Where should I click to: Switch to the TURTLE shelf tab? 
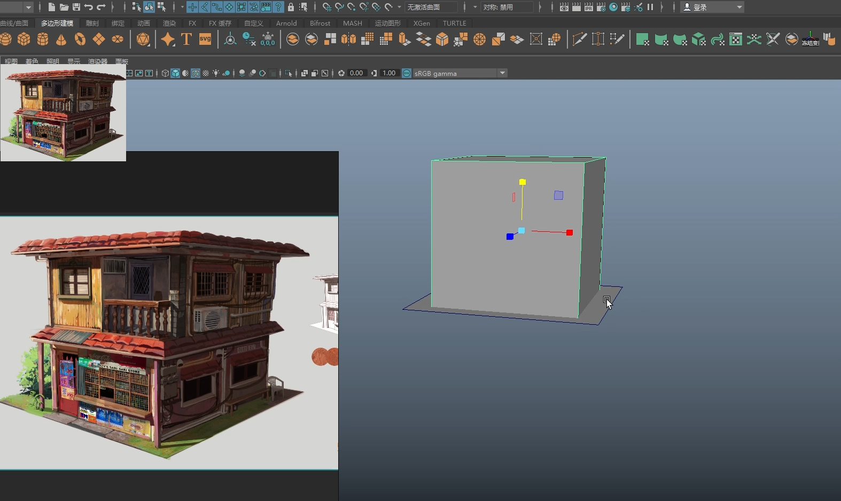(455, 23)
